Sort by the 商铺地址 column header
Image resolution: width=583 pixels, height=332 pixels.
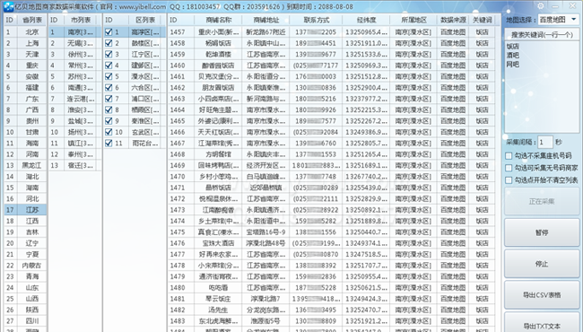pos(265,20)
